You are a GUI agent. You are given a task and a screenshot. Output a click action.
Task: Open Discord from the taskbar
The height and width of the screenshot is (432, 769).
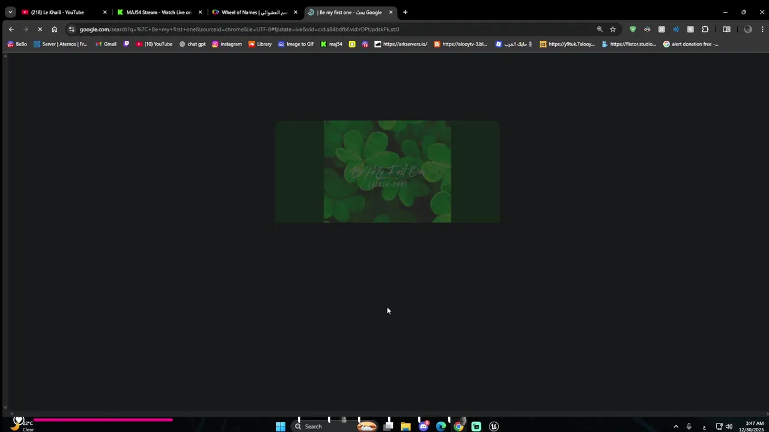tap(424, 427)
